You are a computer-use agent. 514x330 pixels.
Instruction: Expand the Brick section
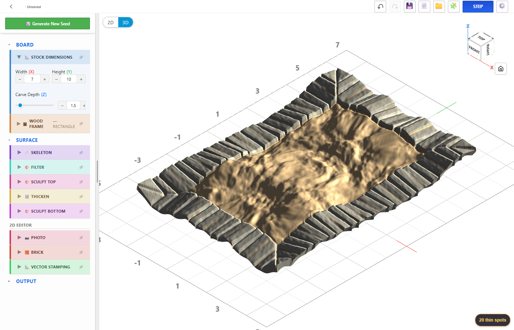coord(19,252)
